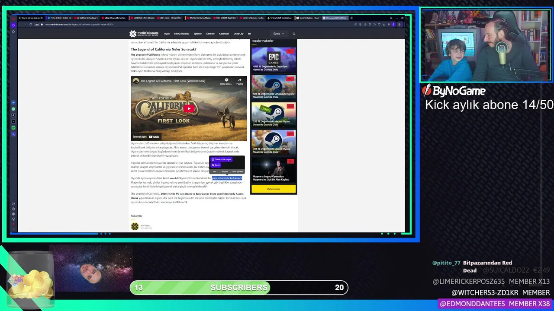Click the Daha Fazlası yellow button
Viewport: 554px width, 311px height.
[274, 189]
